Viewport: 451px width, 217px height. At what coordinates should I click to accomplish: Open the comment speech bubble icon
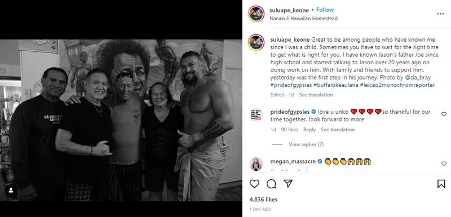pyautogui.click(x=271, y=184)
